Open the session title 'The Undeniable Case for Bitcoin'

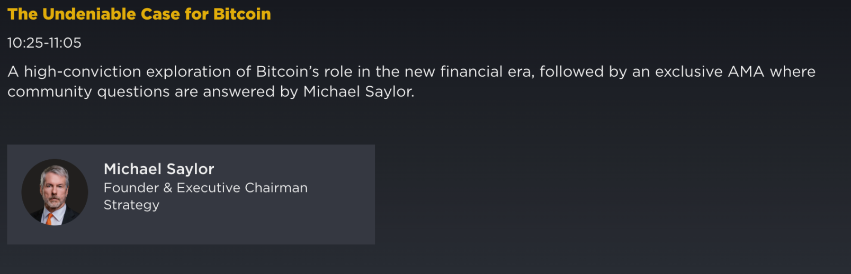click(x=139, y=14)
